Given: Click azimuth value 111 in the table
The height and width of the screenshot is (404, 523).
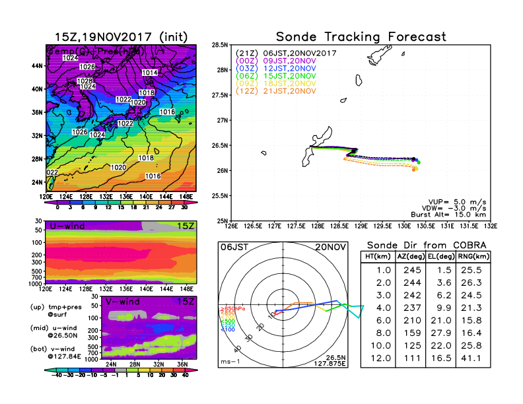Looking at the screenshot, I should (412, 358).
